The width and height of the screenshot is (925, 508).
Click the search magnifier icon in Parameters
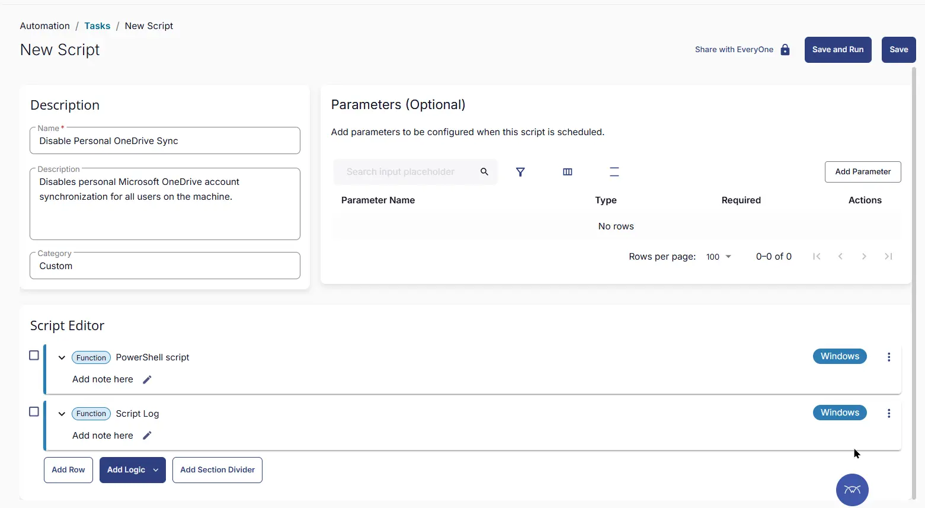tap(484, 172)
